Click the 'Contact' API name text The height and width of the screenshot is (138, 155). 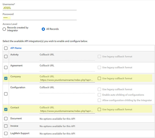[x=15, y=107]
